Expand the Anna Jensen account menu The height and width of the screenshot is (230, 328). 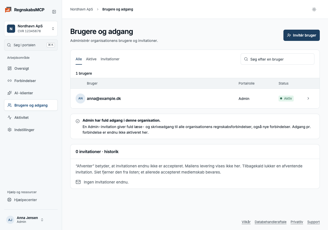click(25, 220)
